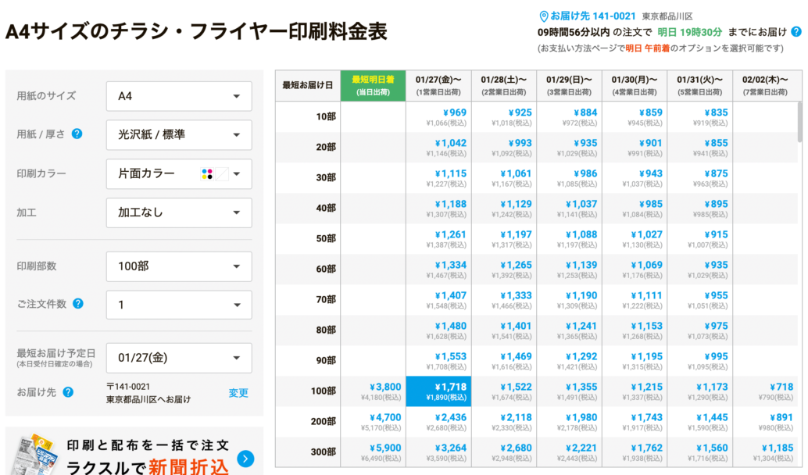Open the 印刷部数 dropdown
808x475 pixels.
click(x=178, y=266)
